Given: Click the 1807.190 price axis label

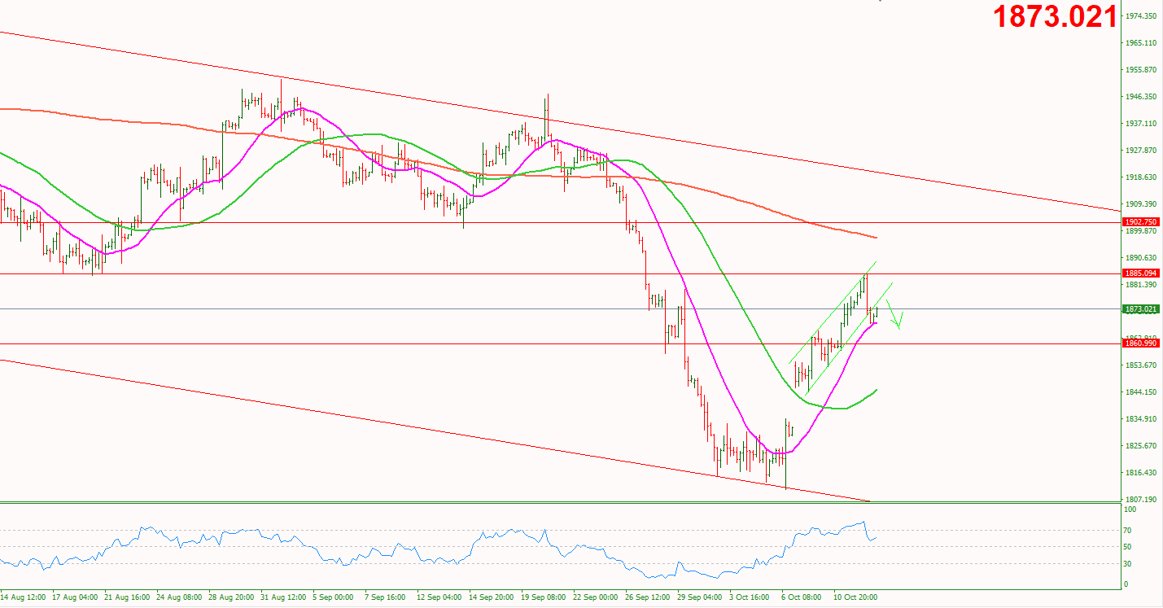Looking at the screenshot, I should click(x=1141, y=500).
